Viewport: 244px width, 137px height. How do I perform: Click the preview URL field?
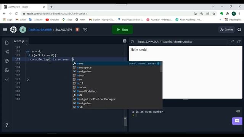[x=182, y=41]
